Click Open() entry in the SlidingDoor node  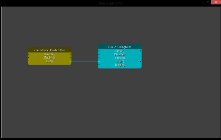[x=119, y=61]
